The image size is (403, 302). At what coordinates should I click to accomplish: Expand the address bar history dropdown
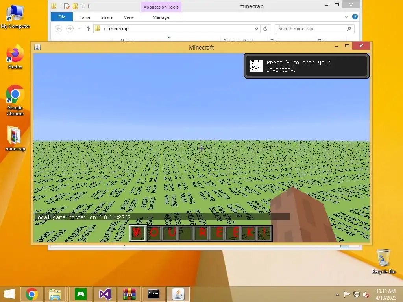click(x=257, y=29)
